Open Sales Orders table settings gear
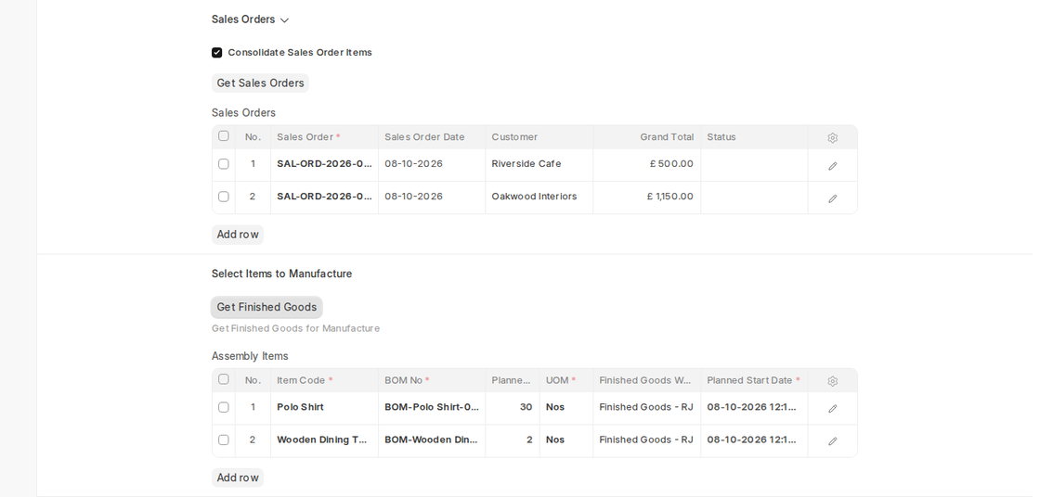 (x=832, y=138)
